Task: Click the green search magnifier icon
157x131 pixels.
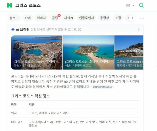Action: (x=141, y=5)
